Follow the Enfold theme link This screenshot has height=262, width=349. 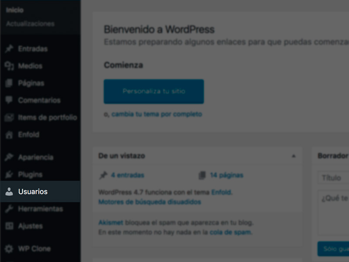(221, 192)
